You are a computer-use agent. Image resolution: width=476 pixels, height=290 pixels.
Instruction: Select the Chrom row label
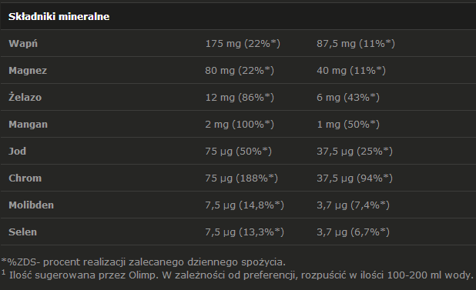point(25,178)
